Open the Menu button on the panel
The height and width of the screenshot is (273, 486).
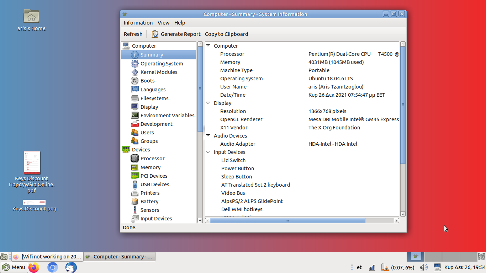(14, 267)
